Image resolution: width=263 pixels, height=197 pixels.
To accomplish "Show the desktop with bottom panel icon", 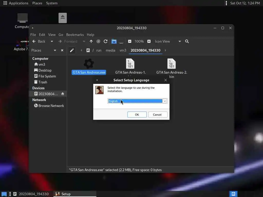I will [4, 194].
